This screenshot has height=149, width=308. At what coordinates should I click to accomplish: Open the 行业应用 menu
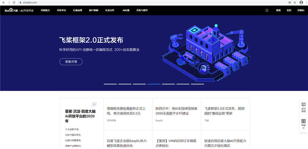77,10
